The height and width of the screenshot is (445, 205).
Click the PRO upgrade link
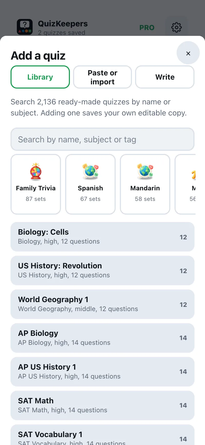(x=147, y=28)
